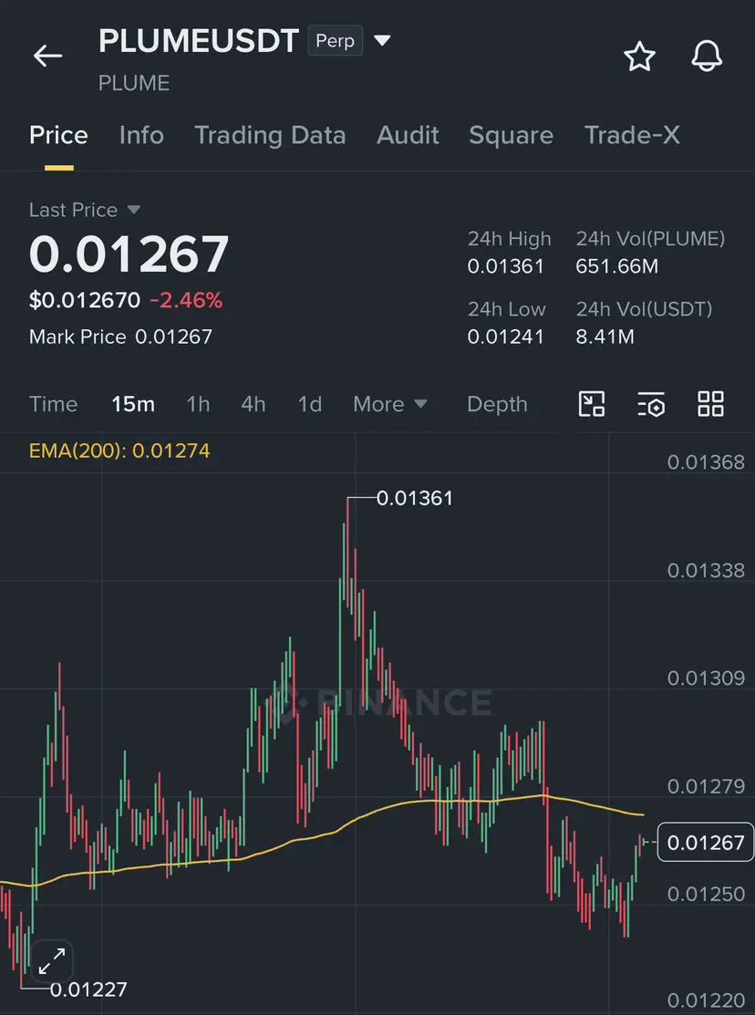Tap the 0.01309 price axis label
Viewport: 755px width, 1015px height.
pos(706,678)
